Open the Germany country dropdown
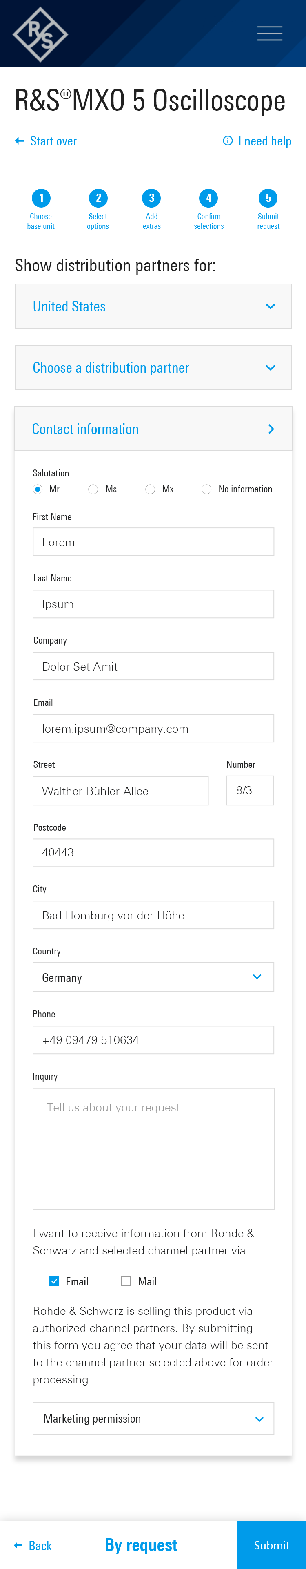This screenshot has width=306, height=1569. pyautogui.click(x=153, y=977)
